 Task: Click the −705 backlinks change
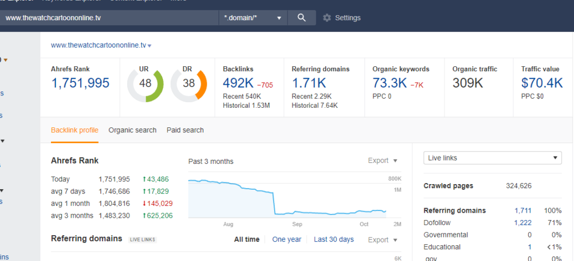265,85
